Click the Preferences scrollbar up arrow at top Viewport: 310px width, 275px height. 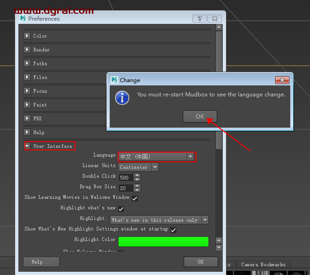219,27
